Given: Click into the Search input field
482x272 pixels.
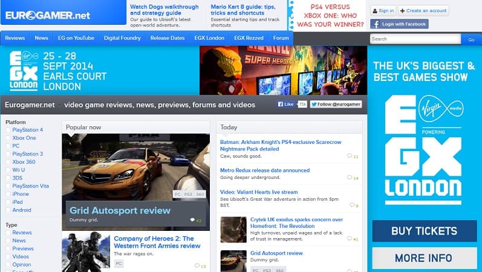Looking at the screenshot, I should coord(415,39).
